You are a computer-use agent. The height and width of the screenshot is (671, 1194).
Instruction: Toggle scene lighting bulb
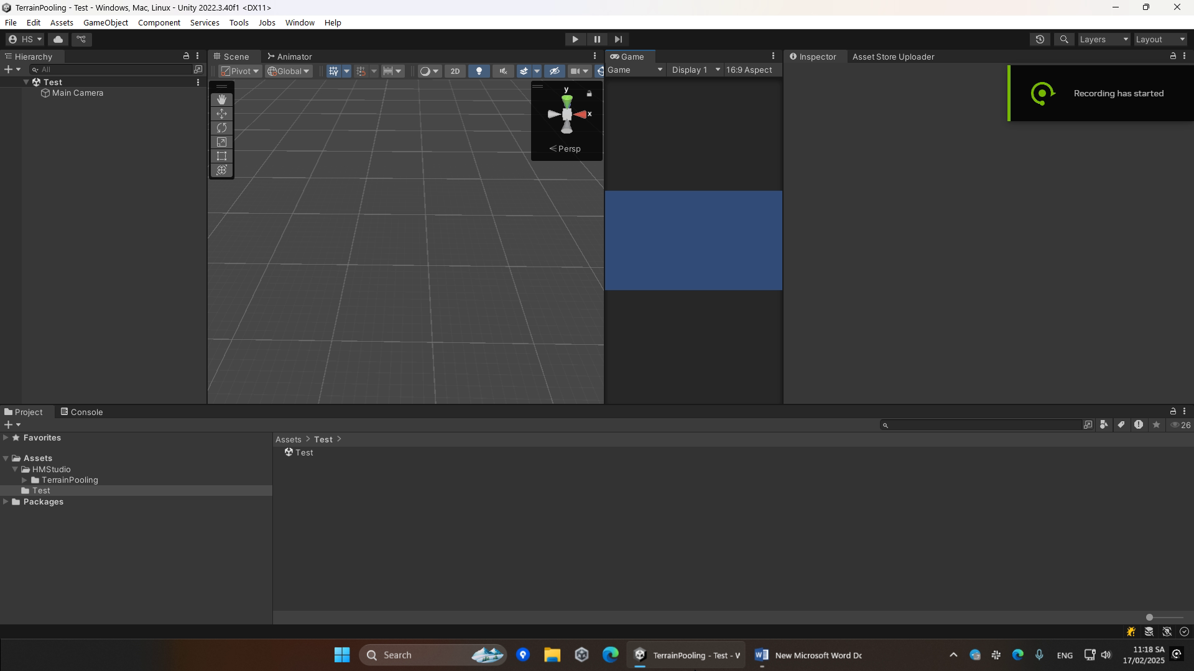(x=479, y=71)
